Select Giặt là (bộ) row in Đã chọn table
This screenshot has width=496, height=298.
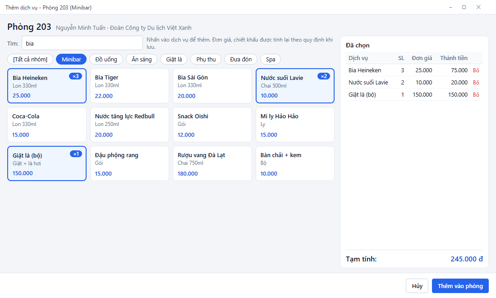pos(414,94)
